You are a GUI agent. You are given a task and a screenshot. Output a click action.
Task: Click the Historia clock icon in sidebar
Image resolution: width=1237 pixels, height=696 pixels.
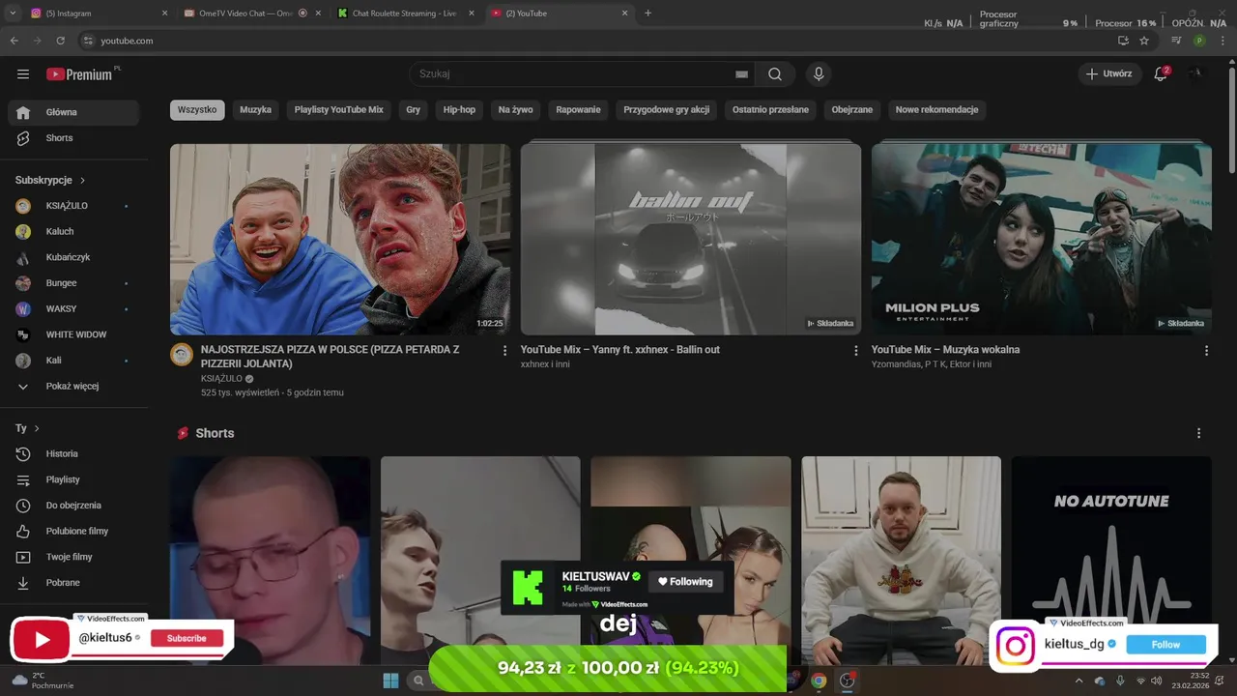click(x=23, y=453)
